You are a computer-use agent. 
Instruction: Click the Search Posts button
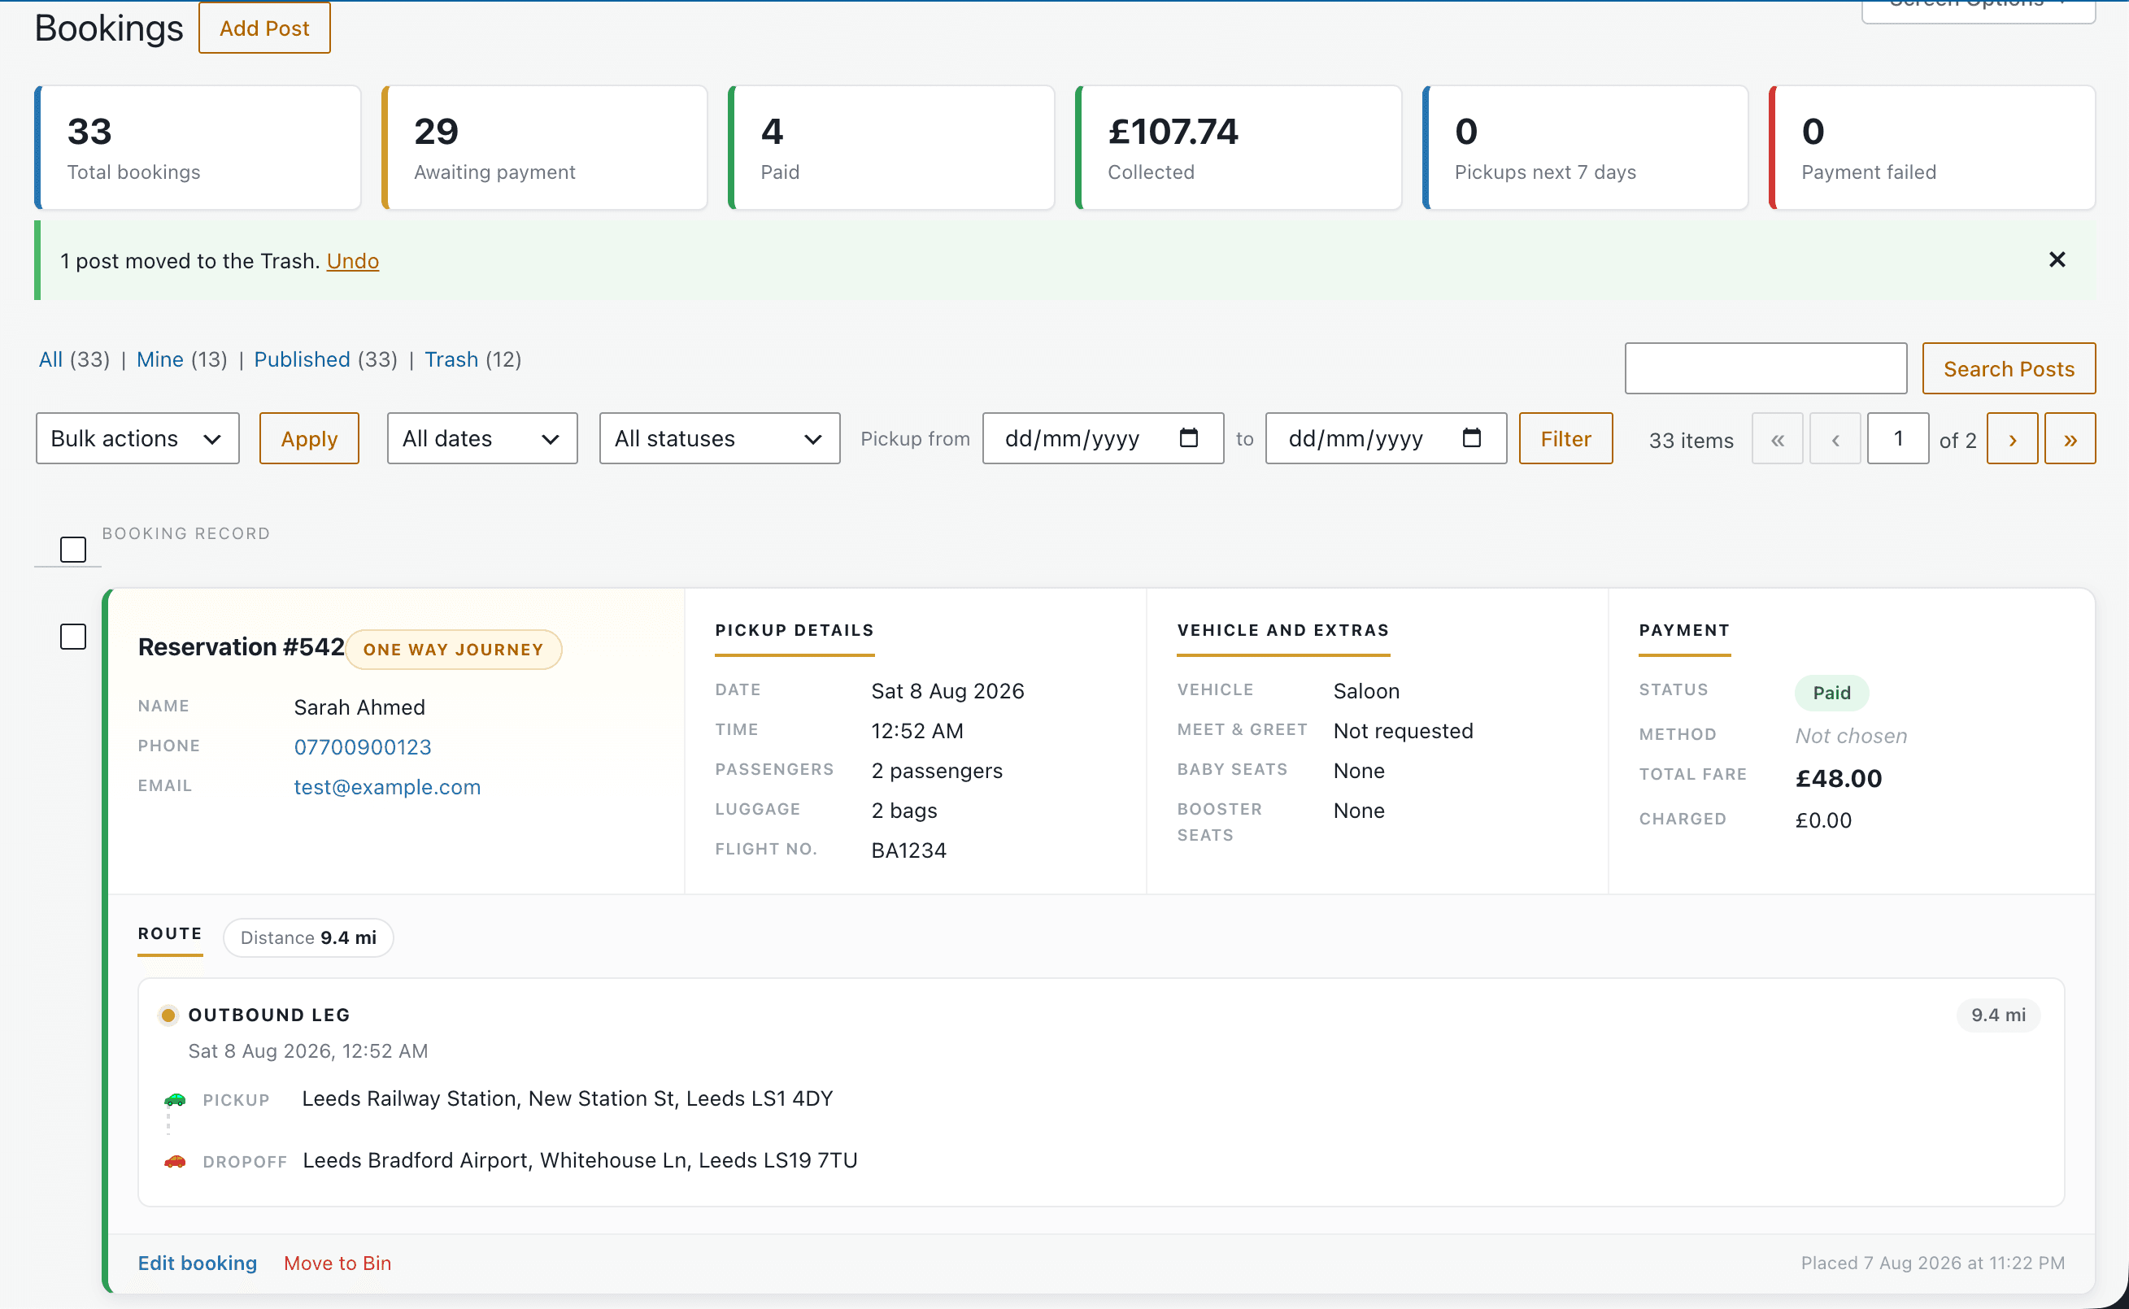tap(2009, 368)
